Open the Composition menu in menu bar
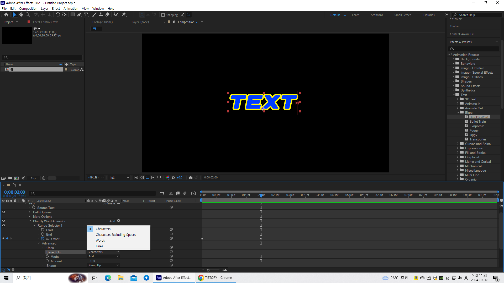The height and width of the screenshot is (283, 504). click(28, 8)
